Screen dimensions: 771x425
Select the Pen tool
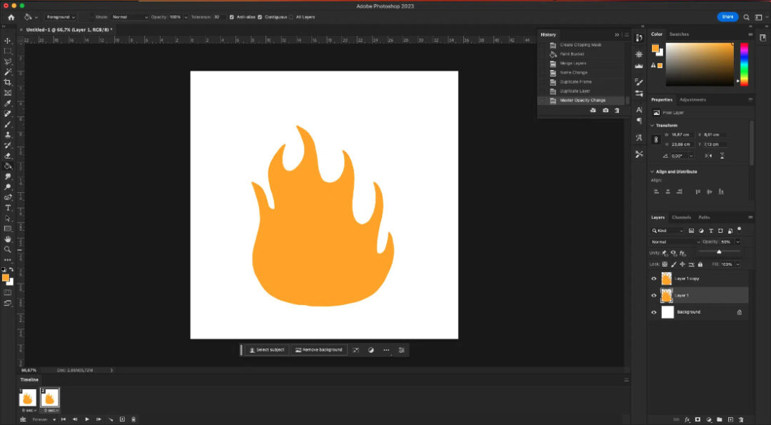(7, 197)
